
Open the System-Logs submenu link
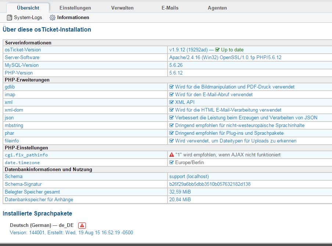[28, 18]
